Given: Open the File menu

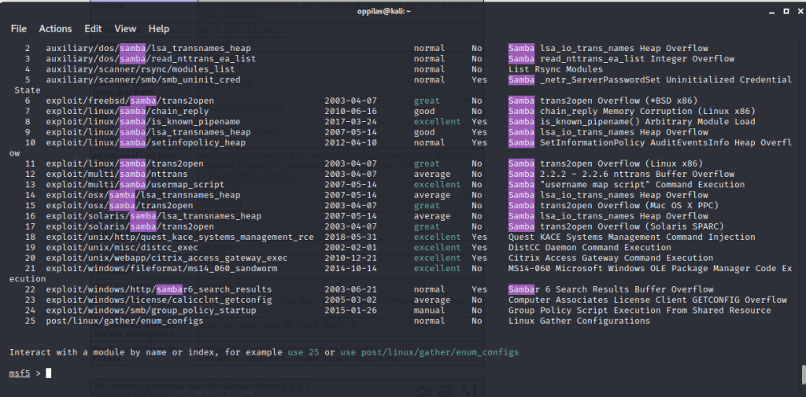Looking at the screenshot, I should tap(19, 28).
